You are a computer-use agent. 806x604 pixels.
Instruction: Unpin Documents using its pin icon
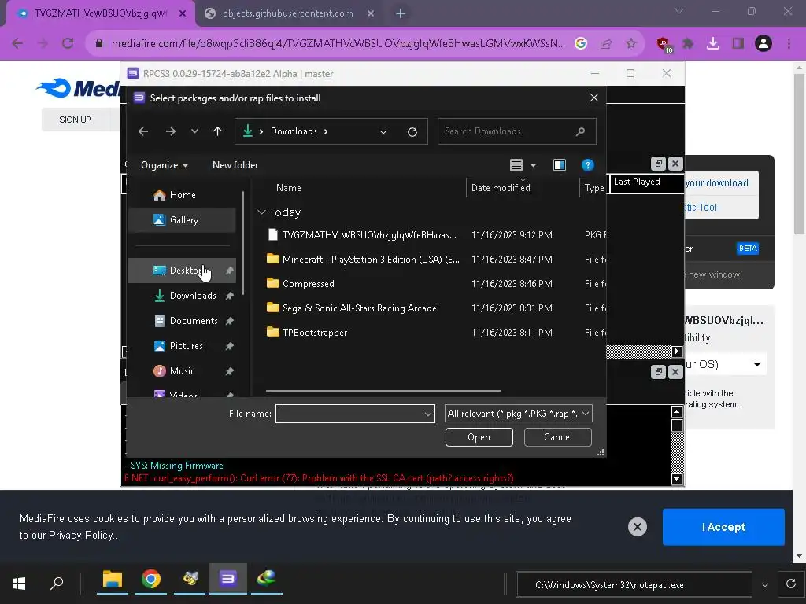coord(229,321)
